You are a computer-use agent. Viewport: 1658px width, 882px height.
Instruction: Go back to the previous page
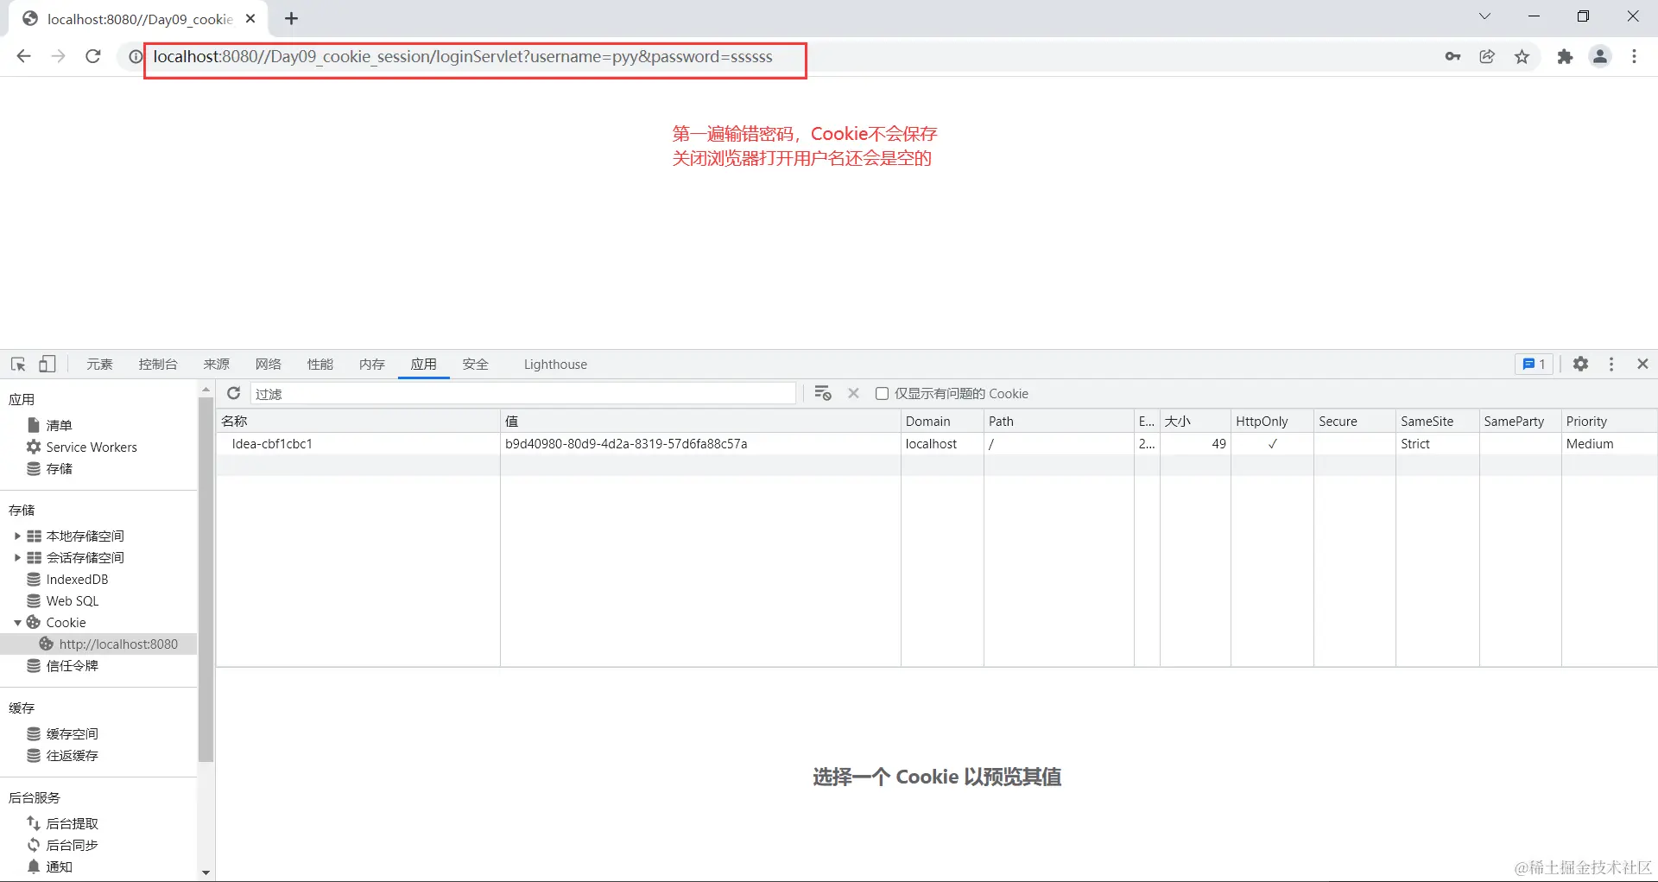pyautogui.click(x=23, y=56)
